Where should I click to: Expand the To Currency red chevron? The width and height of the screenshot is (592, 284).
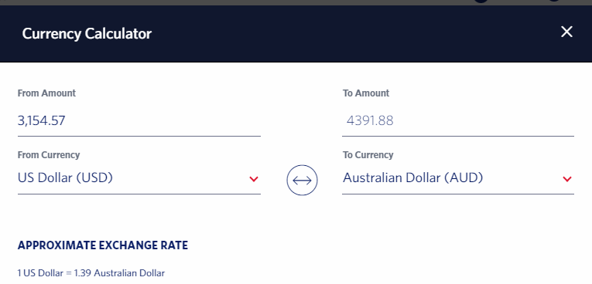tap(567, 179)
